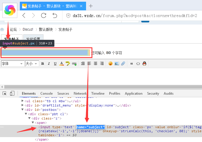Reload the page with refresh button
This screenshot has height=142, width=202.
[44, 16]
